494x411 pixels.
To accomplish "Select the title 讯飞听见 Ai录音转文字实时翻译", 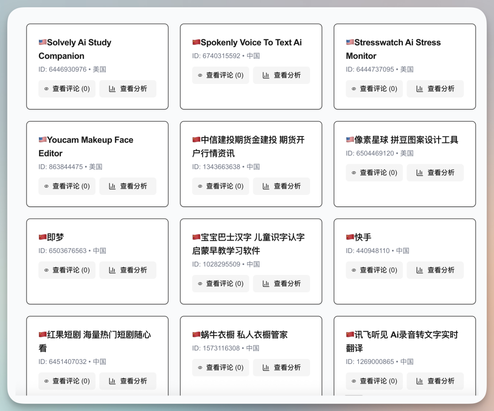I will pos(402,342).
